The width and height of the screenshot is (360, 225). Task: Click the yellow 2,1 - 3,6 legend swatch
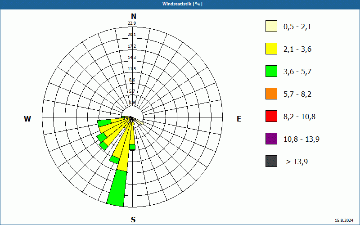[x=271, y=49]
